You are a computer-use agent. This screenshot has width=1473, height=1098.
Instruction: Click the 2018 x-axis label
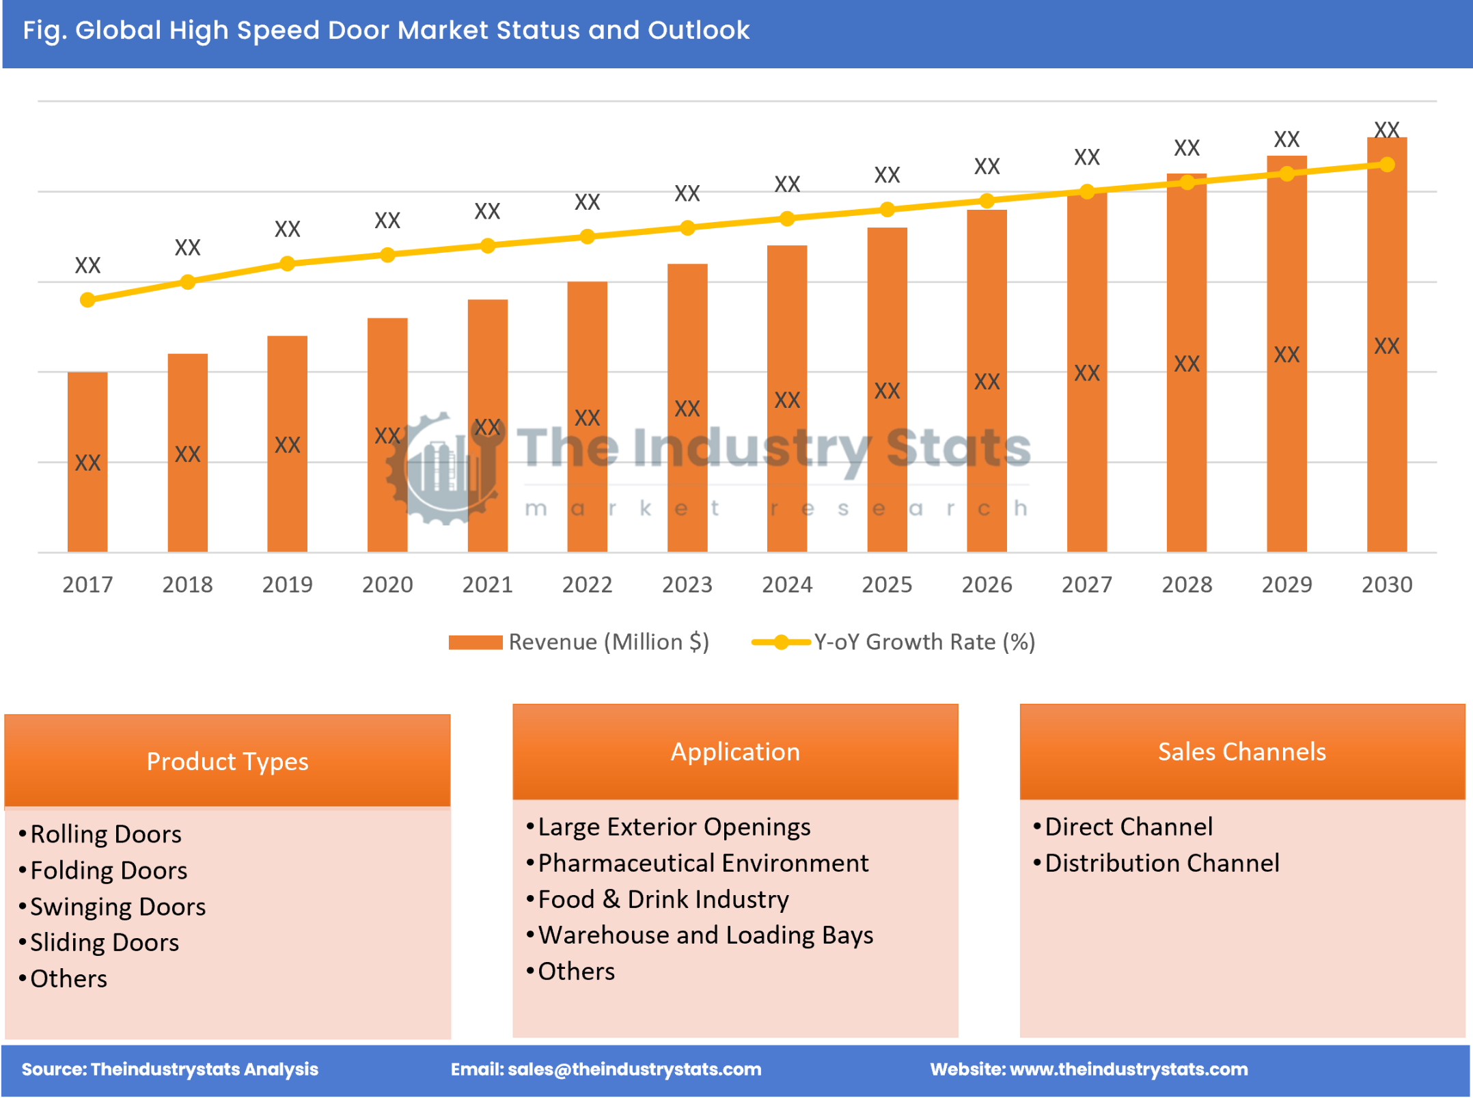coord(187,585)
